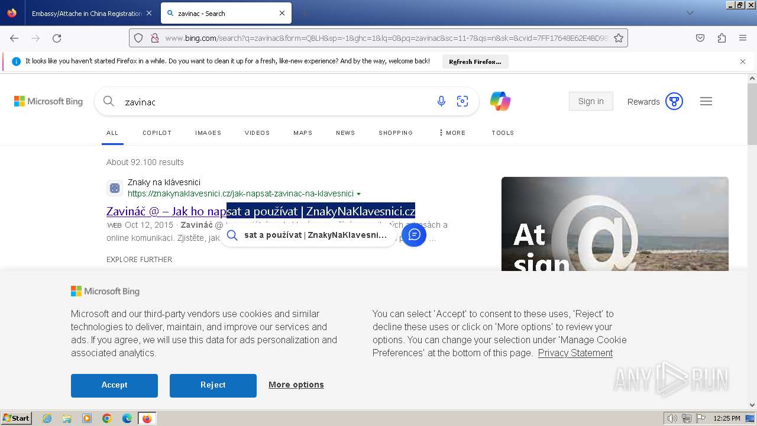Open Rewards trophy icon
This screenshot has height=426, width=757.
tap(674, 101)
